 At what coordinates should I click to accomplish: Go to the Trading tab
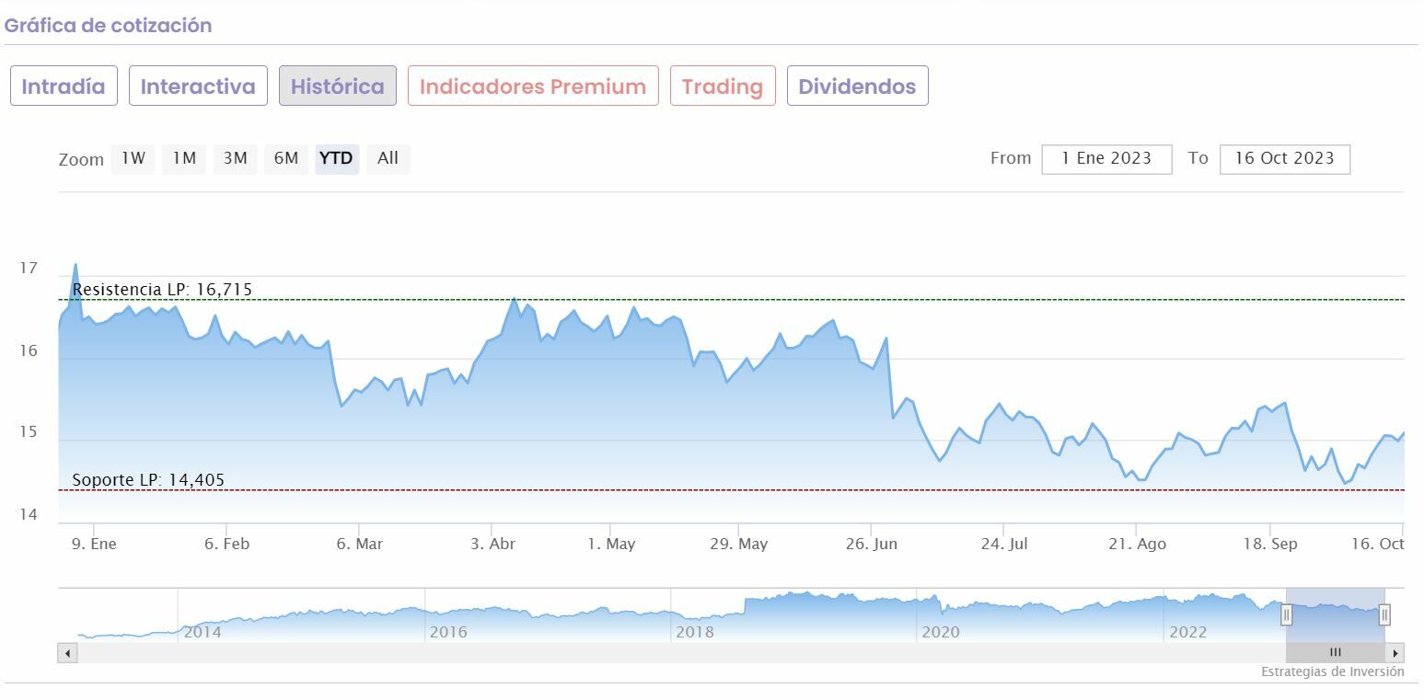723,86
